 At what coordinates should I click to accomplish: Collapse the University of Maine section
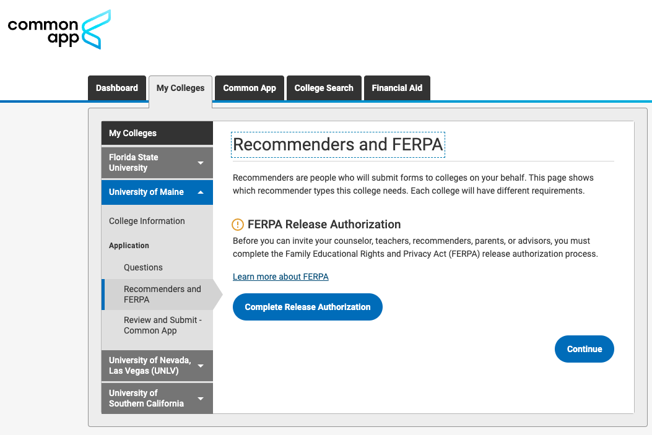(200, 192)
